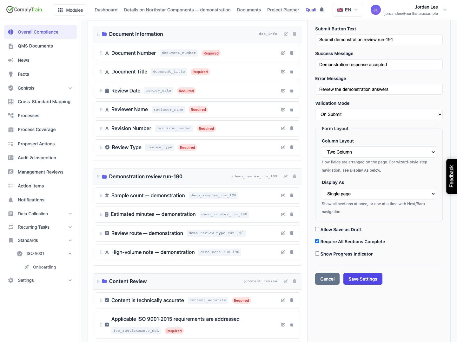
Task: Click the ComplyTrain logo
Action: 24,9
